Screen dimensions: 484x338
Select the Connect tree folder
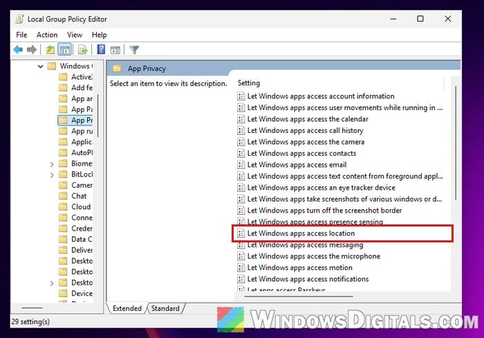pos(76,217)
